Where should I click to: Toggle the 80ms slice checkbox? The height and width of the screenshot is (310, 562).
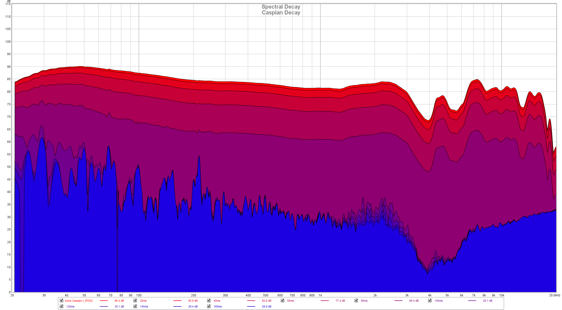click(x=356, y=300)
